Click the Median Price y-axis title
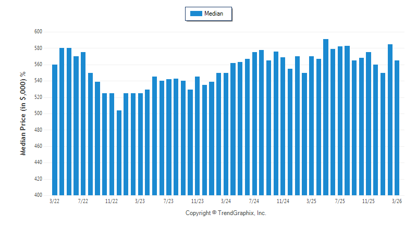The height and width of the screenshot is (226, 417). [23, 114]
